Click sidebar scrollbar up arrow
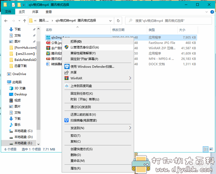Viewport: 216px width, 174px height. click(x=39, y=29)
